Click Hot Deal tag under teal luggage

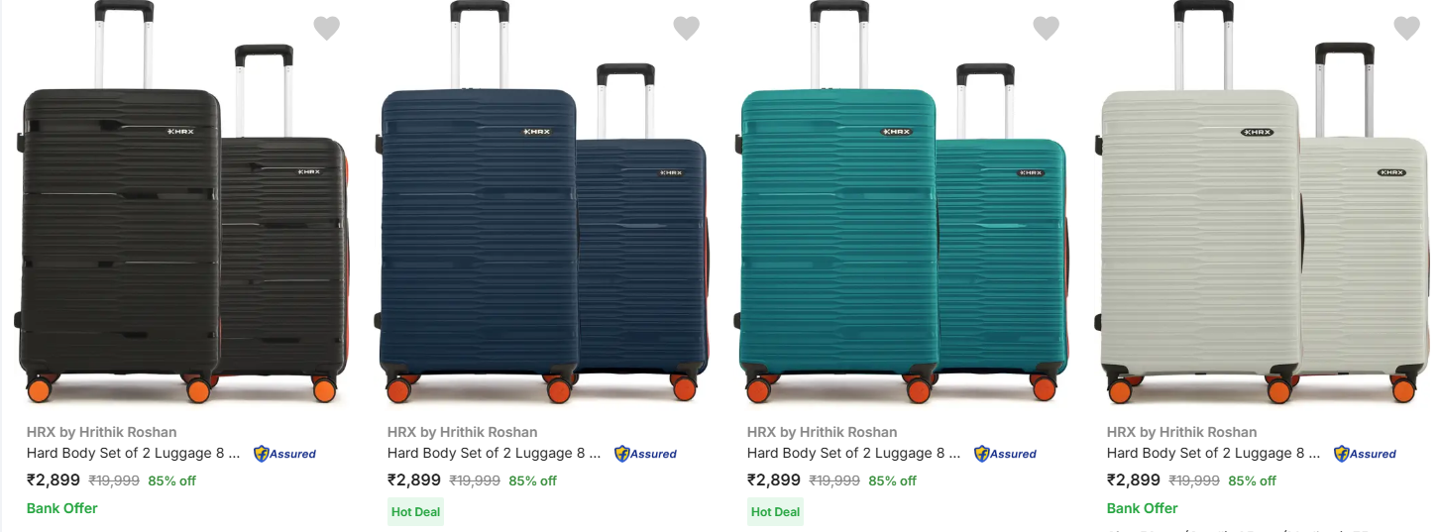point(775,512)
